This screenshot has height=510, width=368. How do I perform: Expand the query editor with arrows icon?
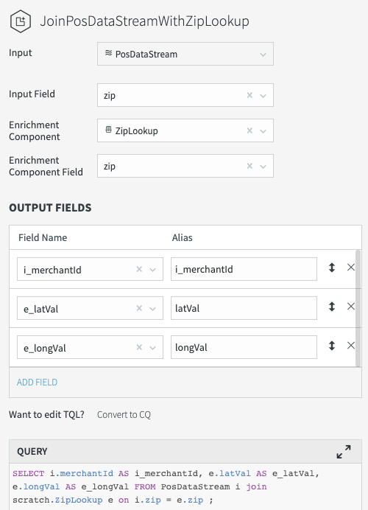click(x=343, y=452)
